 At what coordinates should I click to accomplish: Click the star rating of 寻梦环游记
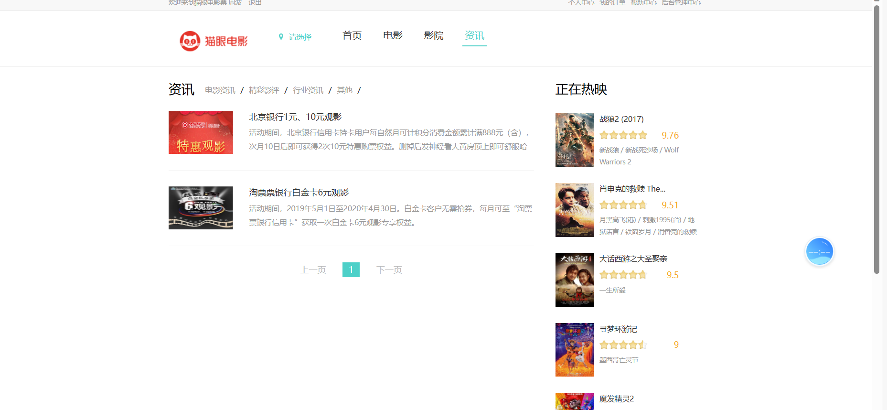pyautogui.click(x=623, y=345)
